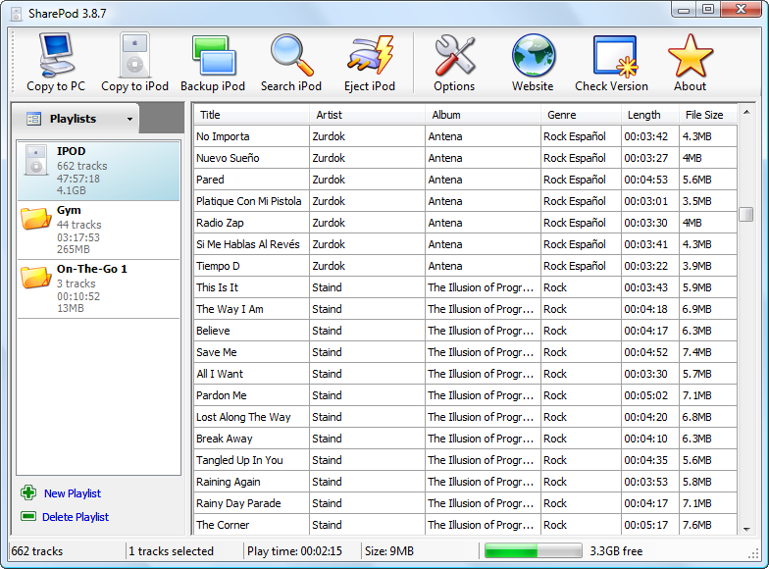Select the track 'Tiempo D'
The image size is (769, 569).
tap(465, 266)
